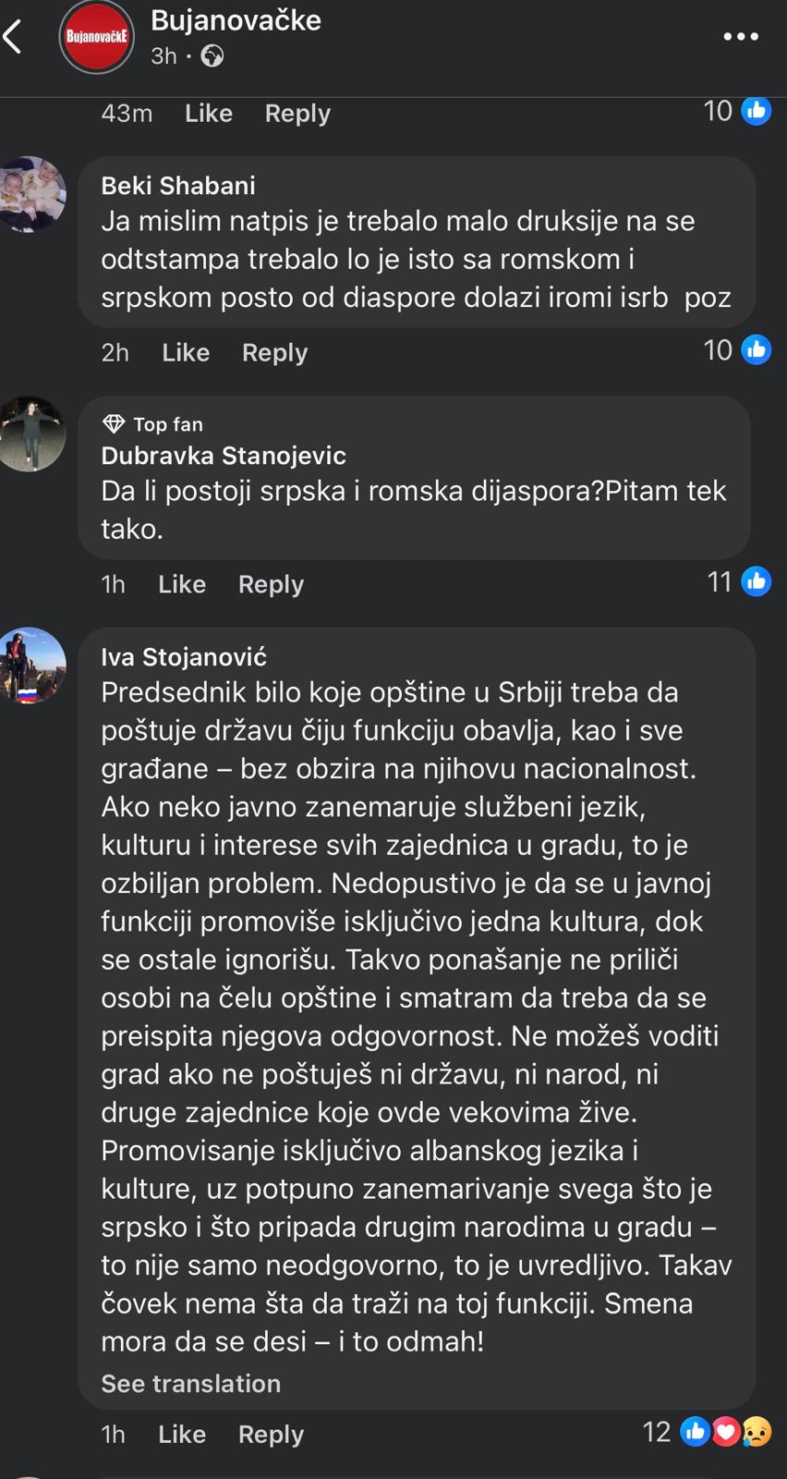Image resolution: width=787 pixels, height=1479 pixels.
Task: Reply to Dubravka Stanojevic's comment
Action: click(x=271, y=584)
